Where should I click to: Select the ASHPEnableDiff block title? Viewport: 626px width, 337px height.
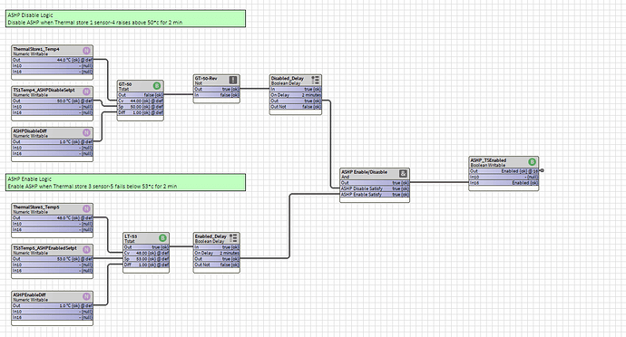(30, 295)
